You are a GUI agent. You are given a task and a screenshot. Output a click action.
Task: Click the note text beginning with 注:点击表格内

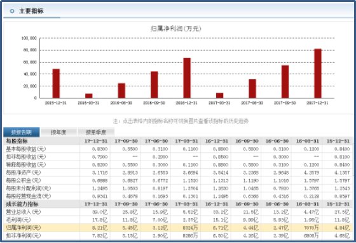(181, 121)
